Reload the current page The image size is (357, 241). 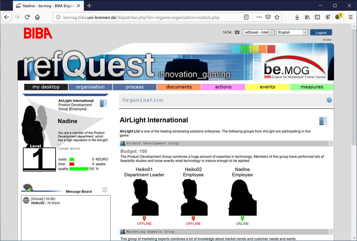click(27, 17)
